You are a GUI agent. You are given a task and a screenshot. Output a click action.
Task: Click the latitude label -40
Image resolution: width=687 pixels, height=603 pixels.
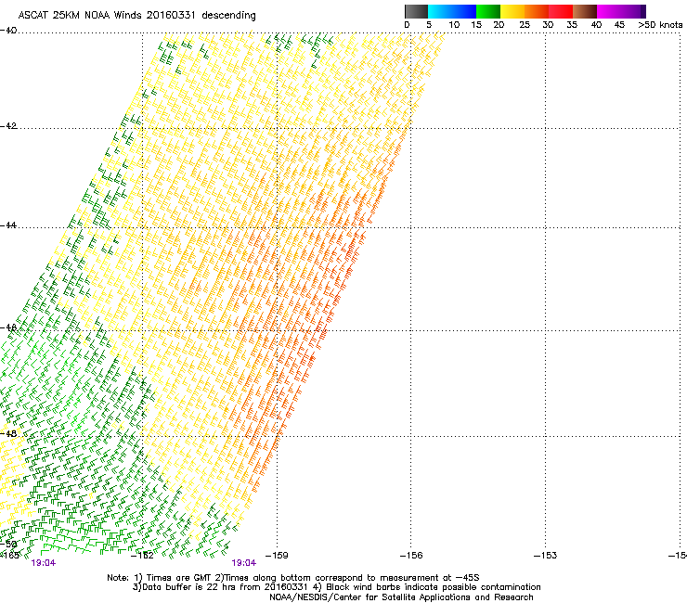(8, 31)
